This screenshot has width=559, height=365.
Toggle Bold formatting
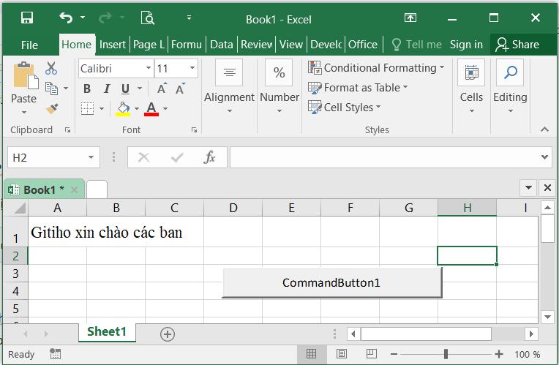click(87, 89)
